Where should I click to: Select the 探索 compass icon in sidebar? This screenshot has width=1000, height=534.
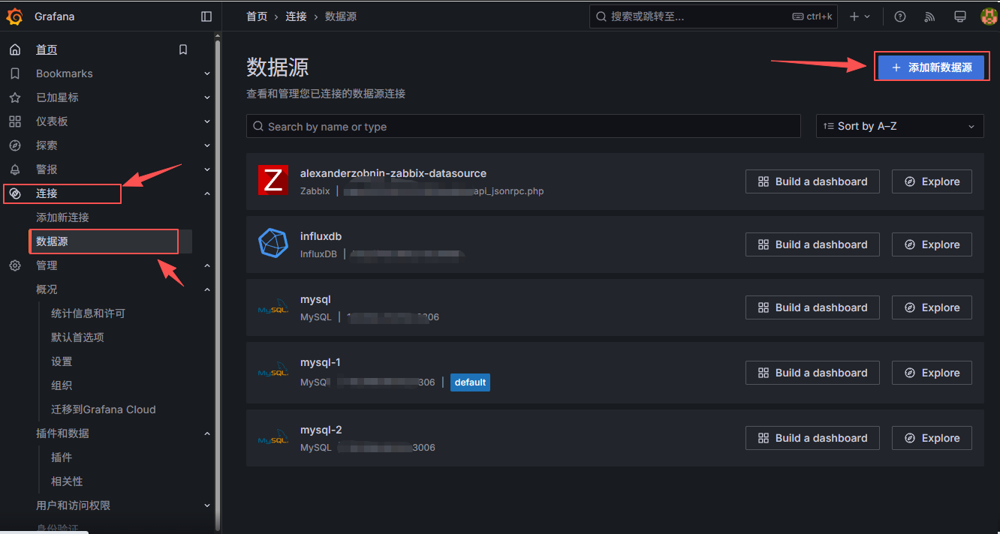(x=15, y=145)
